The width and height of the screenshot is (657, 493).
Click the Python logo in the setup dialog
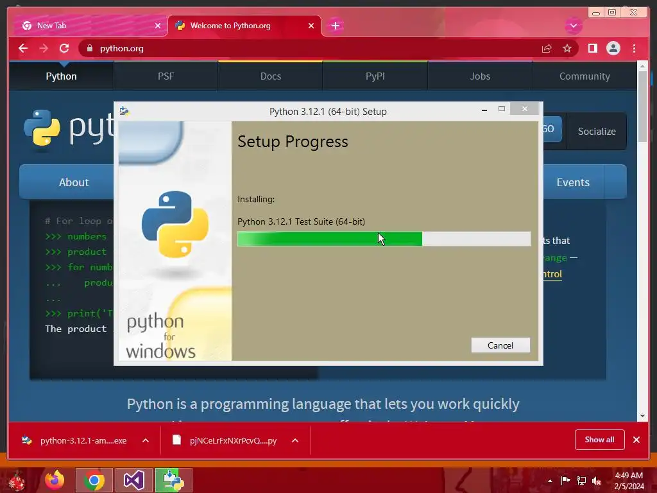coord(175,224)
